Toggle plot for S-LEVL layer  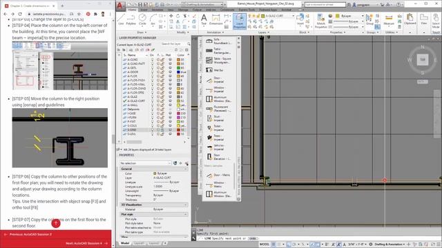point(170,134)
